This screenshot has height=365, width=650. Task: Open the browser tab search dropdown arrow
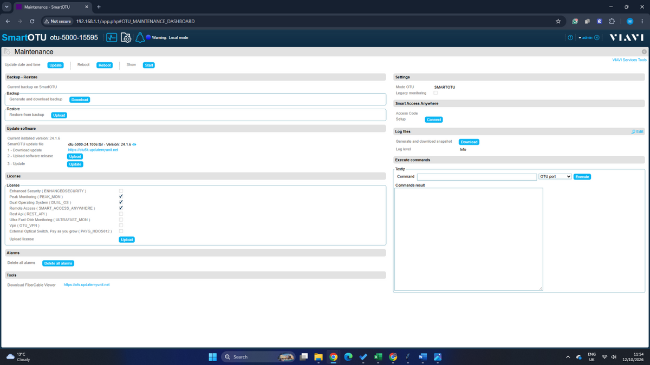(x=6, y=7)
